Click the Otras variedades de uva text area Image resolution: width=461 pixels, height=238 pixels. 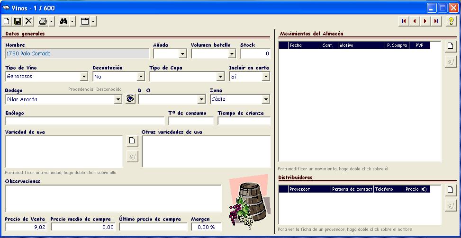pos(206,151)
